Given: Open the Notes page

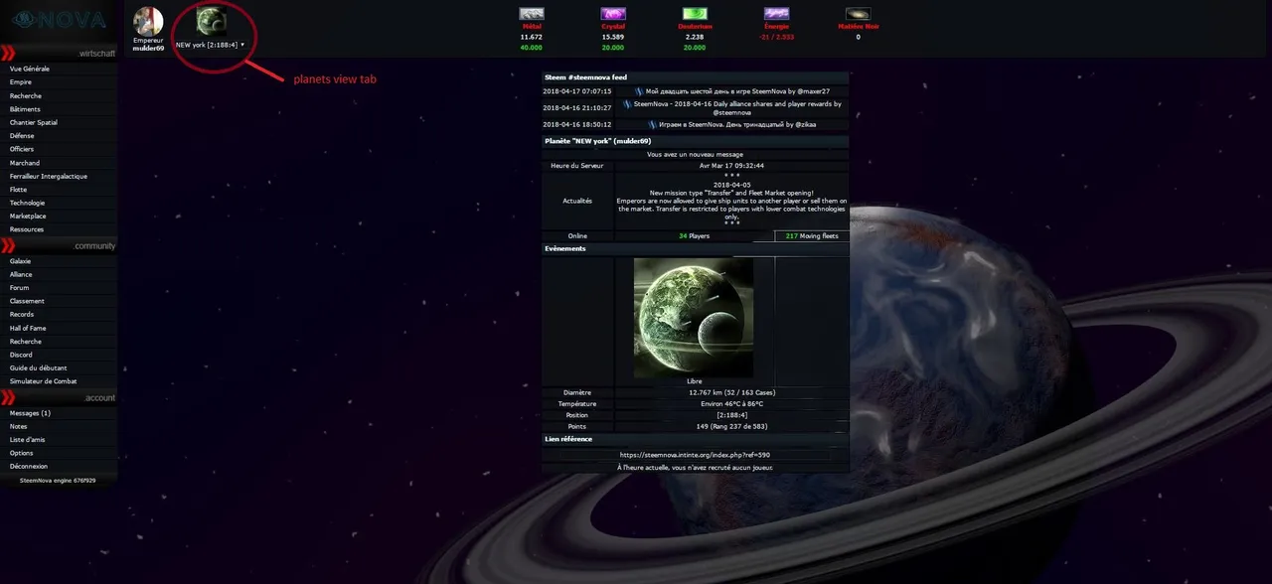Looking at the screenshot, I should pyautogui.click(x=19, y=426).
